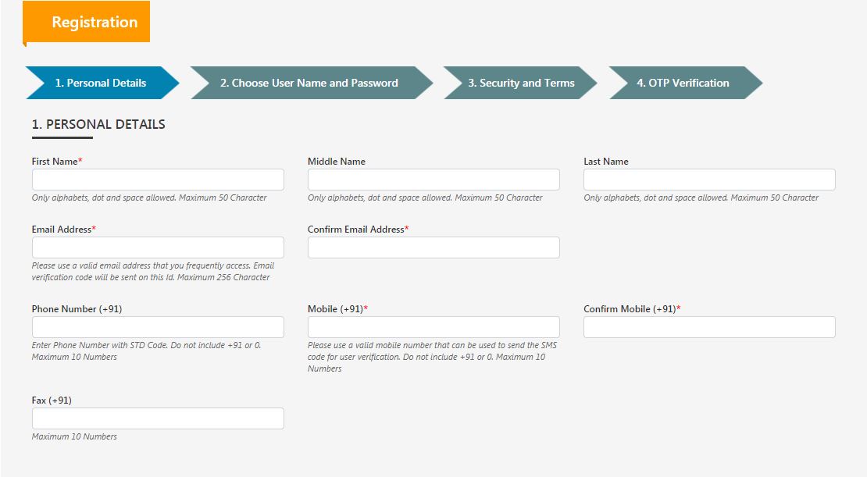This screenshot has width=867, height=477.
Task: Click the Email Address input box
Action: 157,247
